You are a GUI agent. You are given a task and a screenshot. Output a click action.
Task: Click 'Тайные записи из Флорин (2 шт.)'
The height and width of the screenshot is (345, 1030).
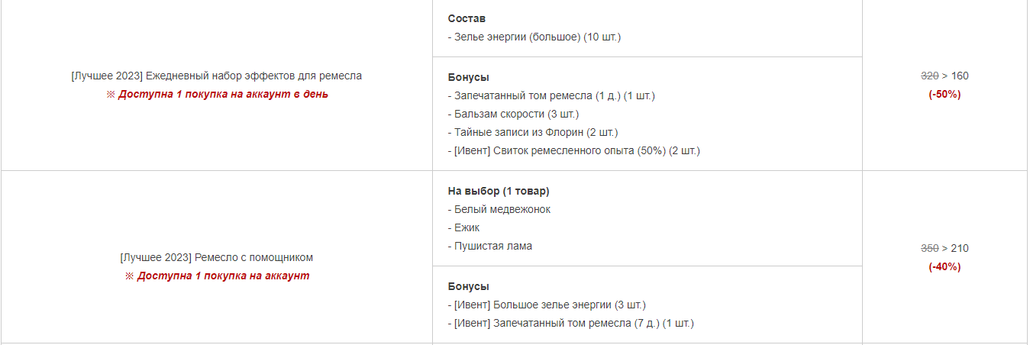point(531,132)
